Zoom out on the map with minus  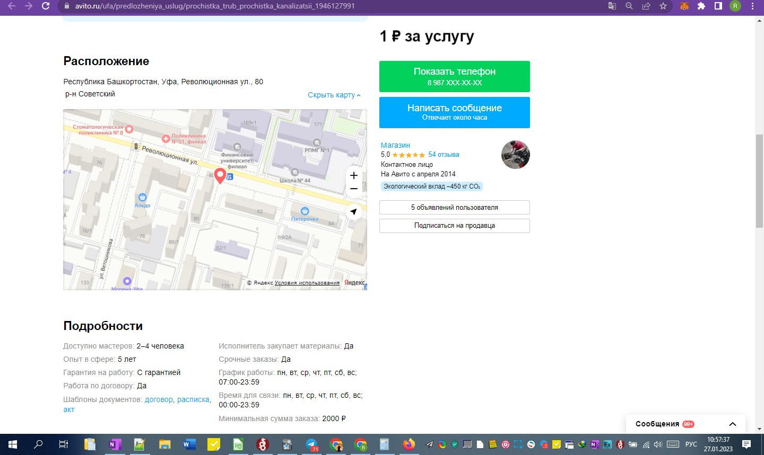click(354, 189)
